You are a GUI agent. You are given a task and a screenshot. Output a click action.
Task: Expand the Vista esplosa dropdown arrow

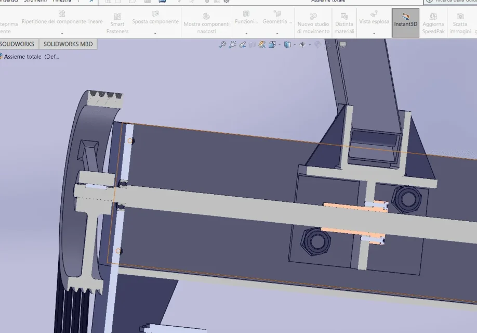click(374, 33)
